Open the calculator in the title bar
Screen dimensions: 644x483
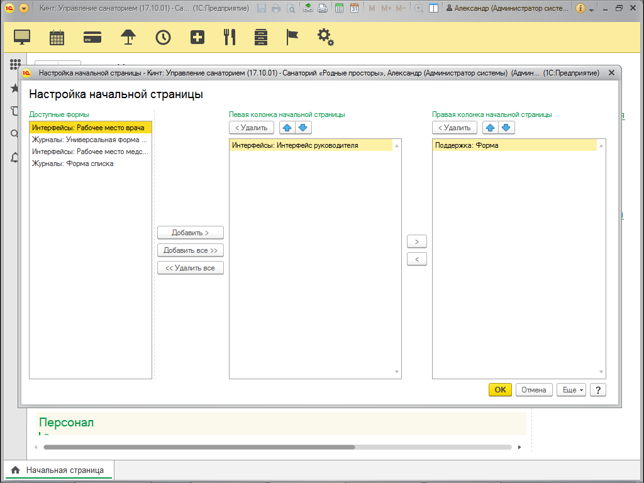click(340, 8)
